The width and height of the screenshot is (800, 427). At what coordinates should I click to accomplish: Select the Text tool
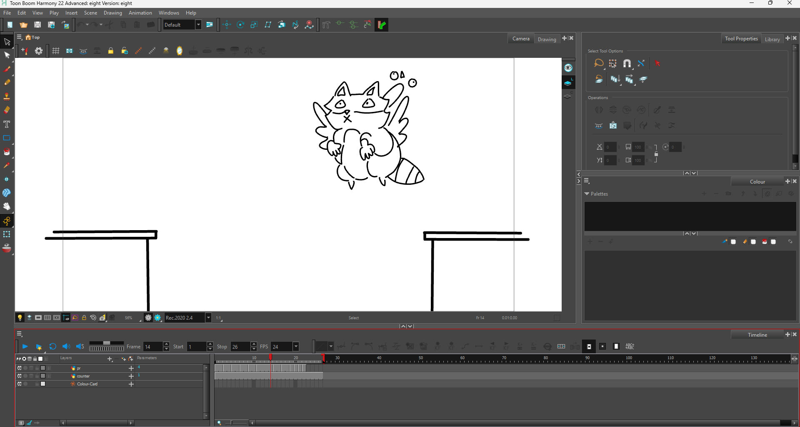[7, 124]
